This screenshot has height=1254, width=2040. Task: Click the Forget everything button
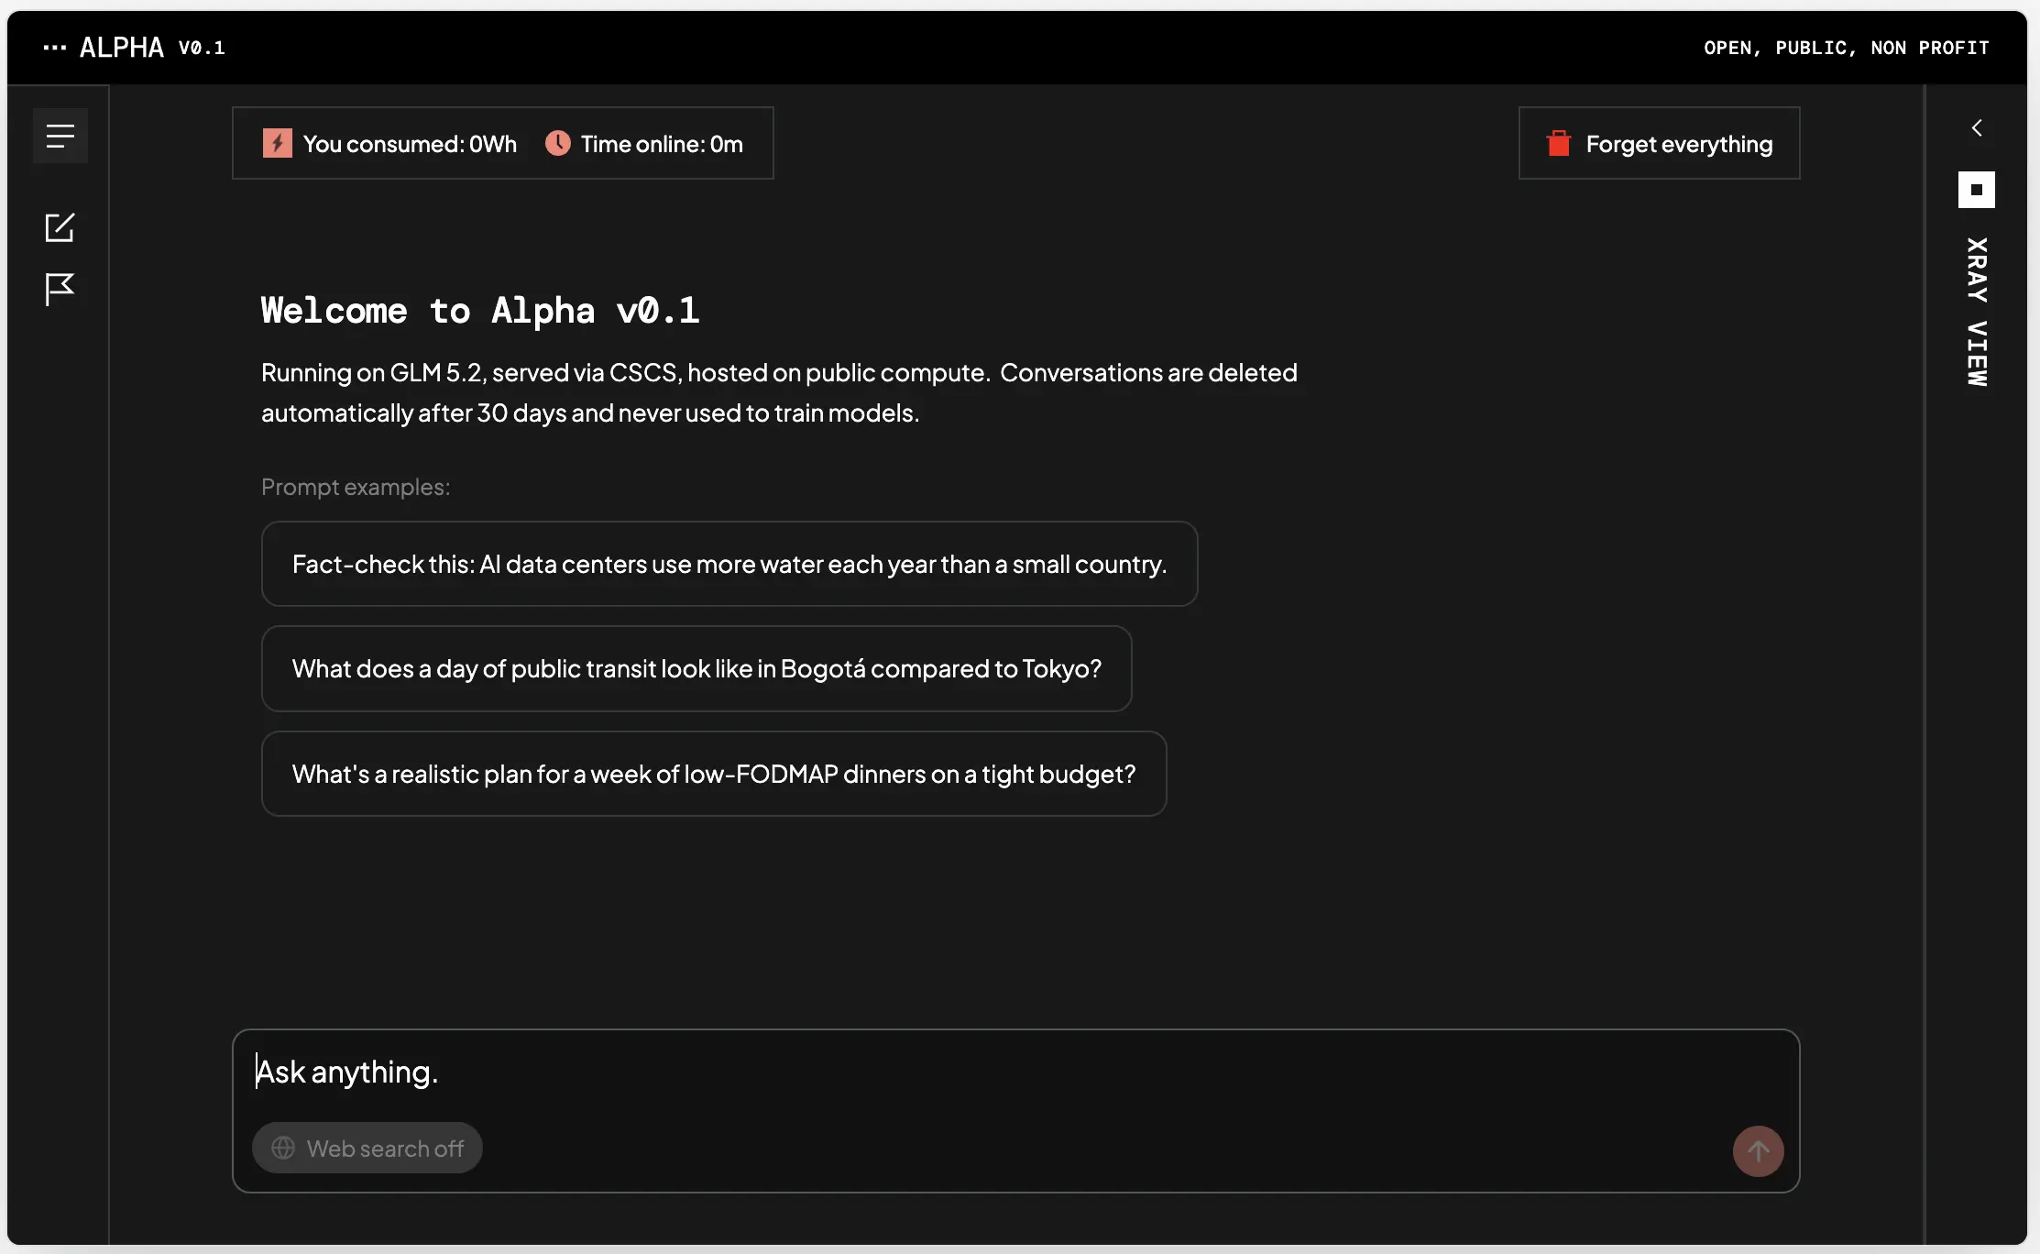pyautogui.click(x=1659, y=143)
